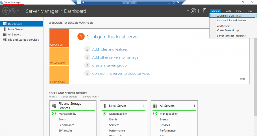
Task: Choose Remove Roles and Features
Action: click(x=233, y=21)
